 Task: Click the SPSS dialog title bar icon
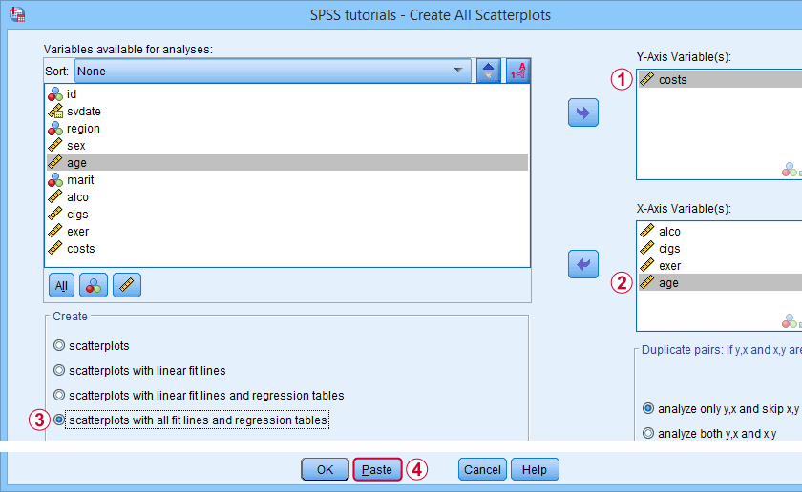[x=17, y=14]
